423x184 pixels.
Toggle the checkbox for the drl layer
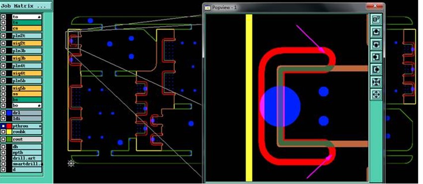pyautogui.click(x=3, y=113)
